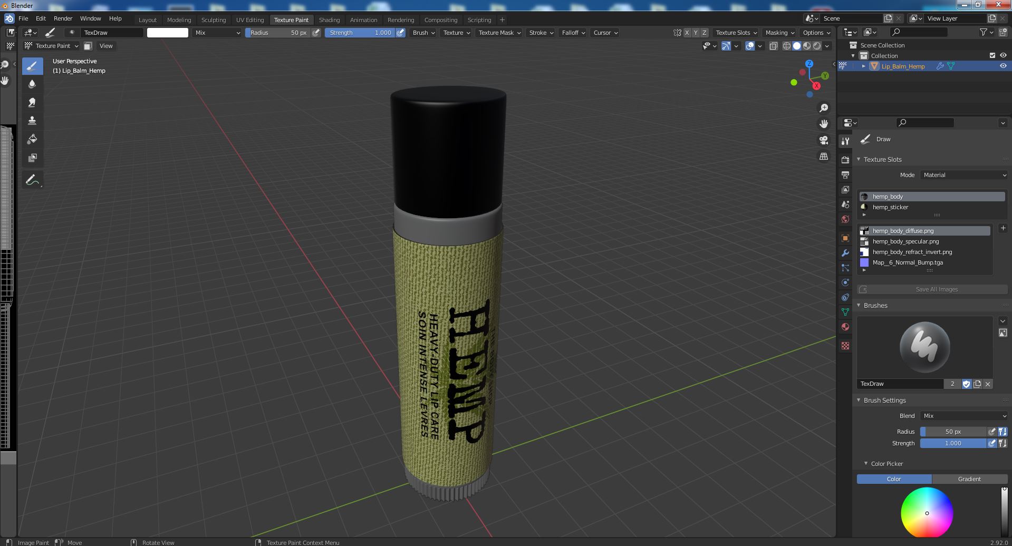Open the View Layer properties tab
The width and height of the screenshot is (1012, 546).
[x=845, y=189]
